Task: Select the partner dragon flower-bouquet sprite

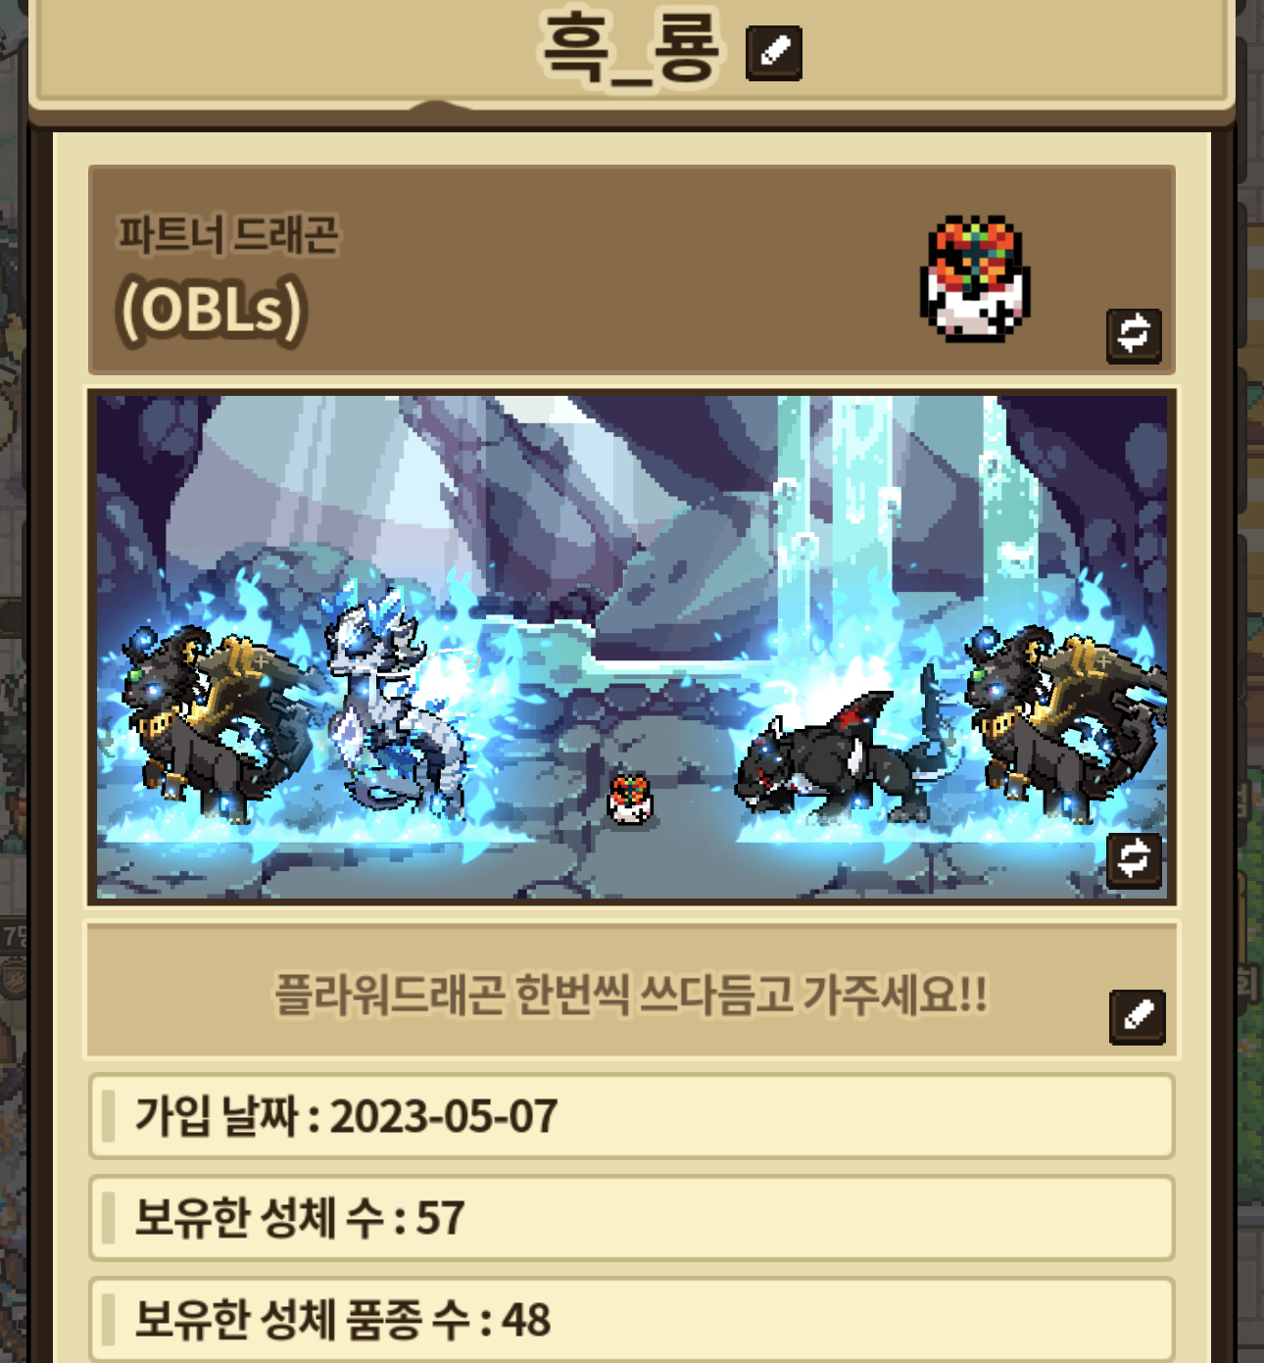Action: [x=975, y=279]
